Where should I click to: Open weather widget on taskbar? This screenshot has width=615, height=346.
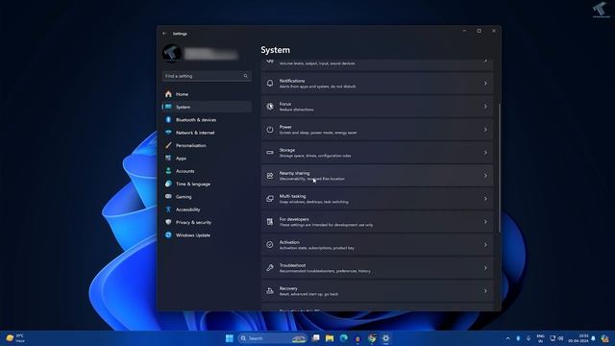click(x=15, y=338)
